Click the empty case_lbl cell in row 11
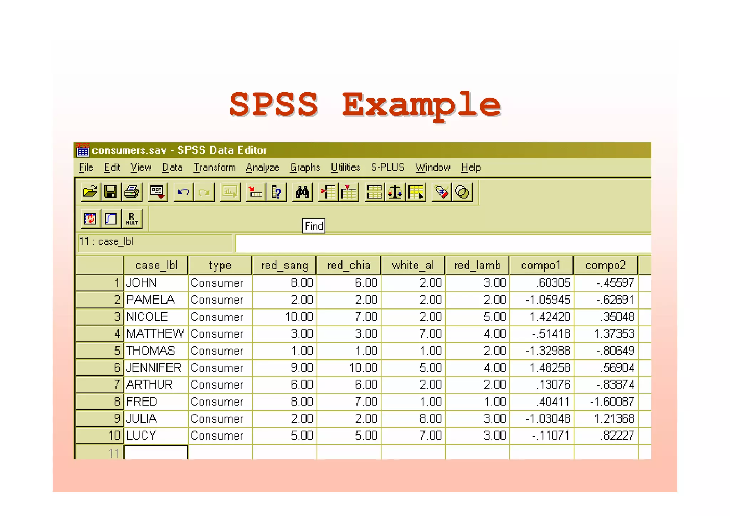 pos(156,453)
